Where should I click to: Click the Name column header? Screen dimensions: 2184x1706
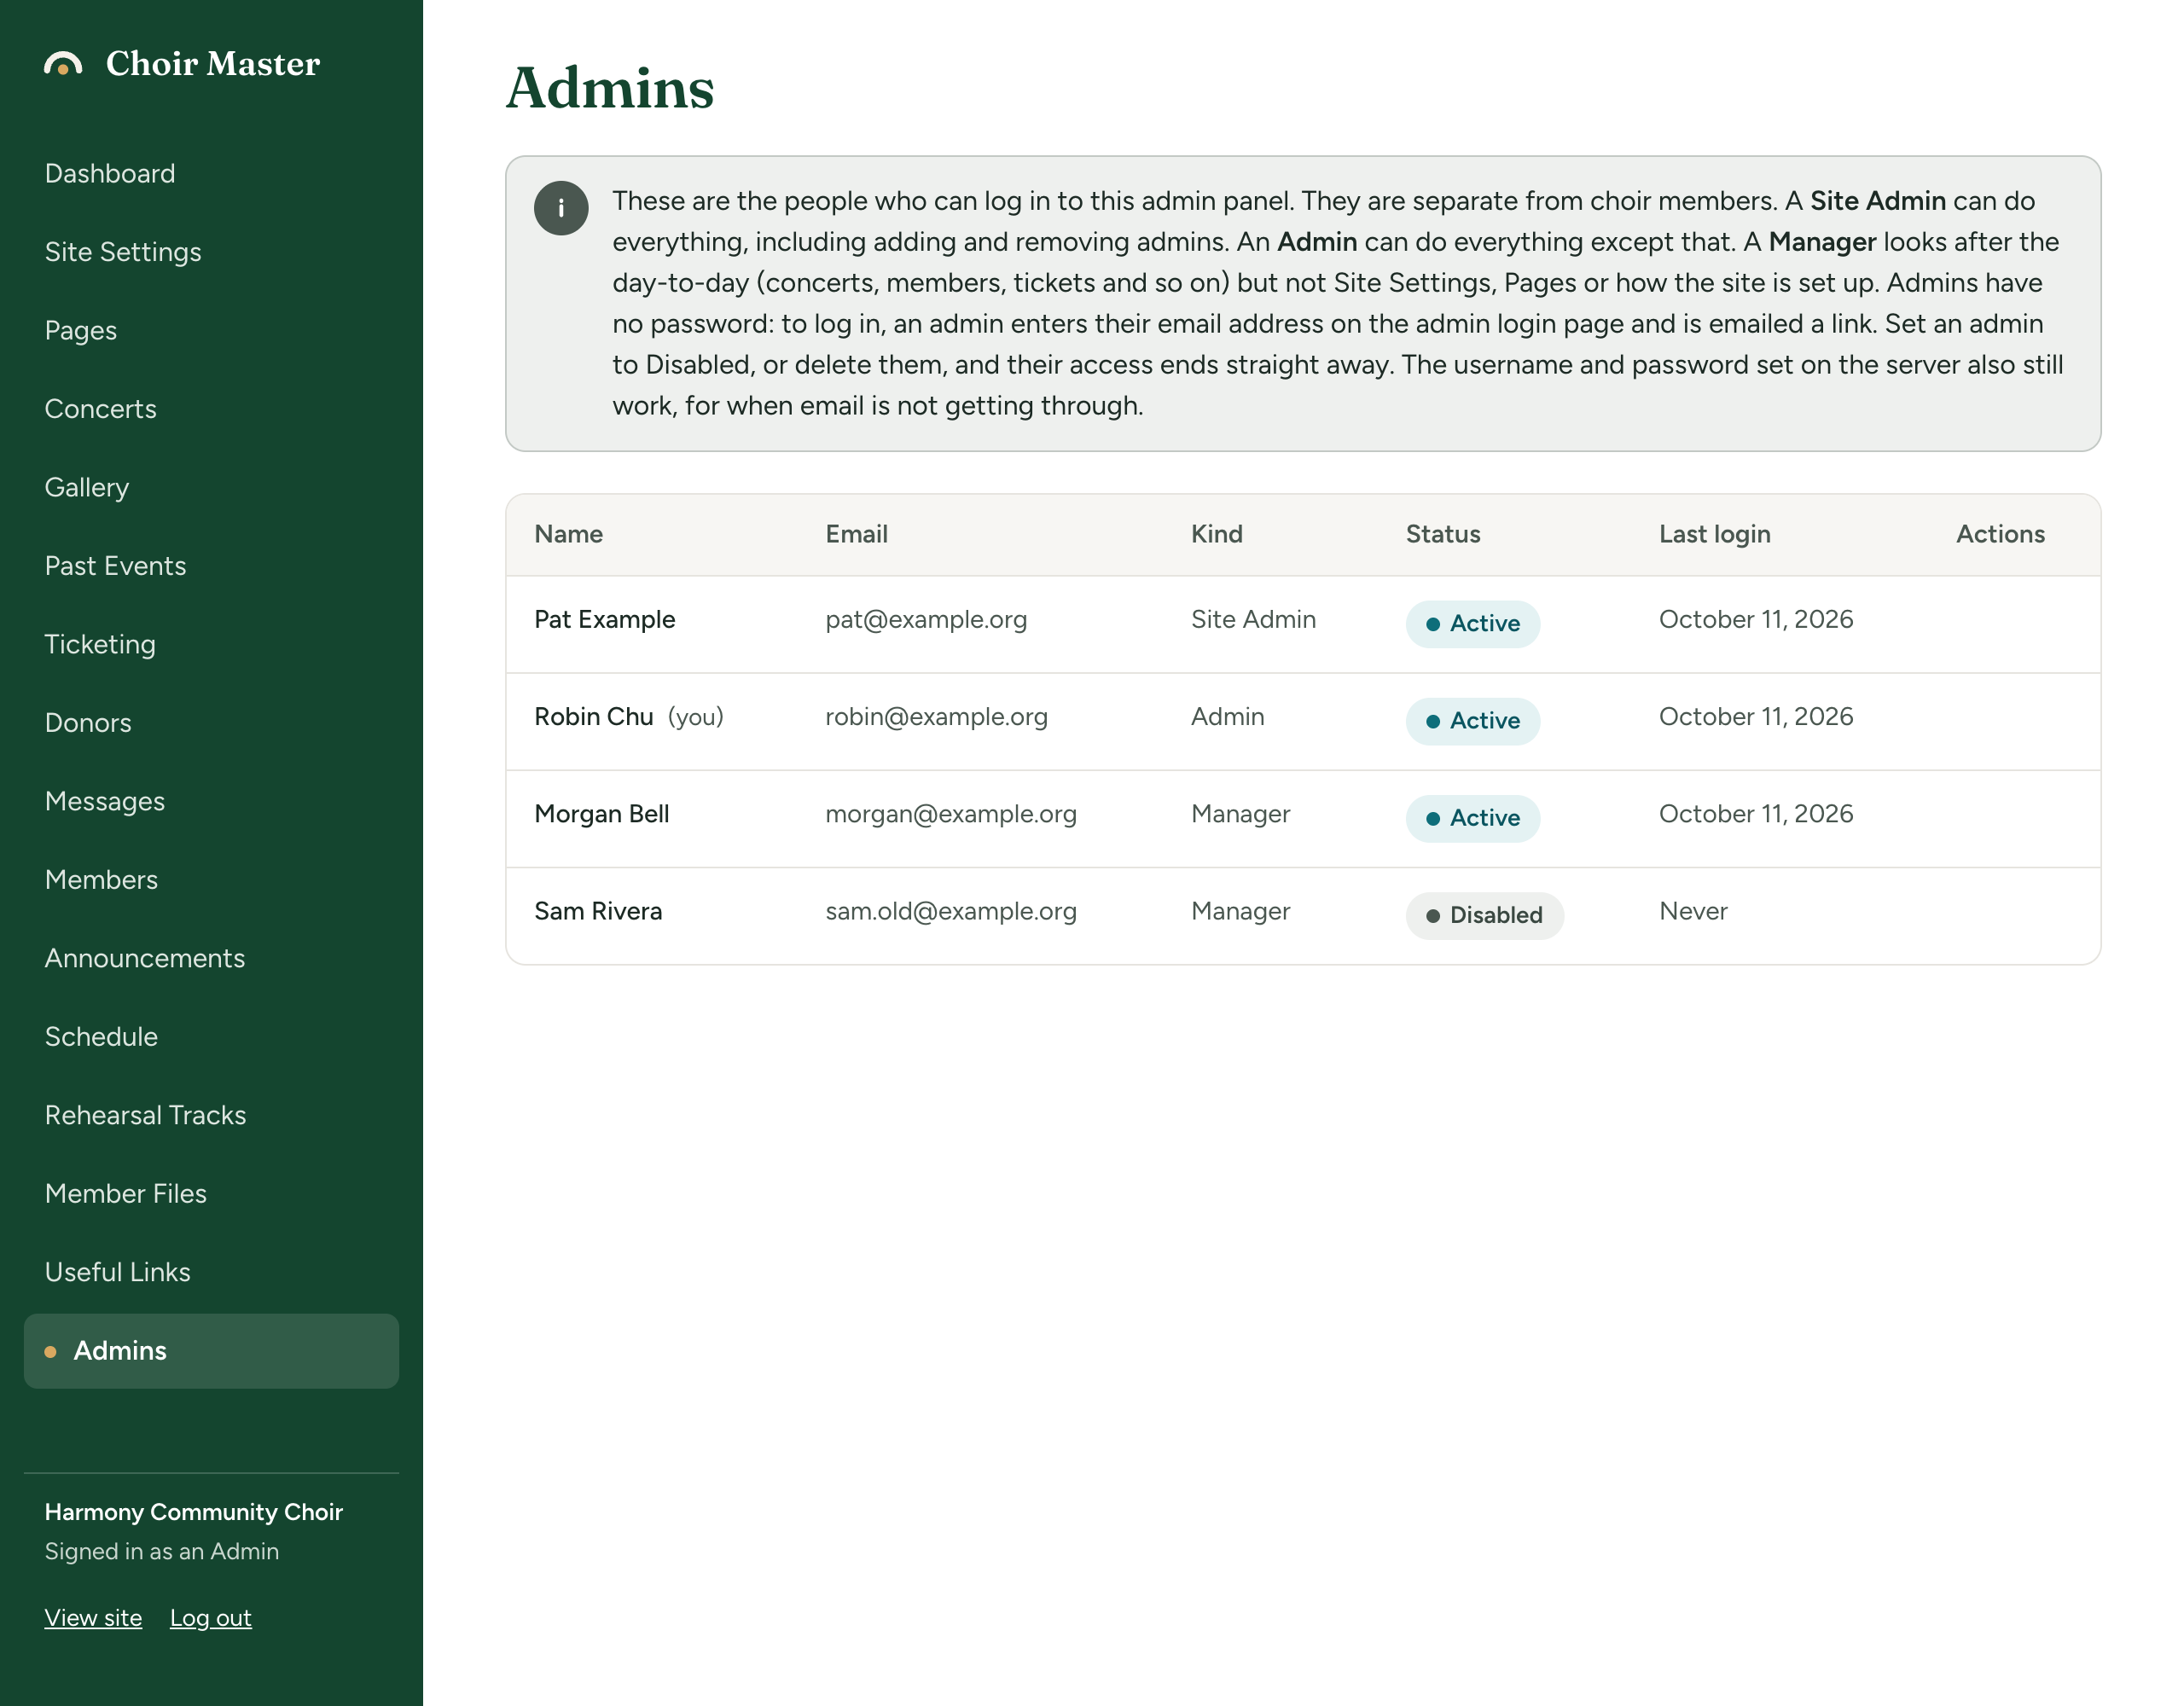click(x=569, y=534)
